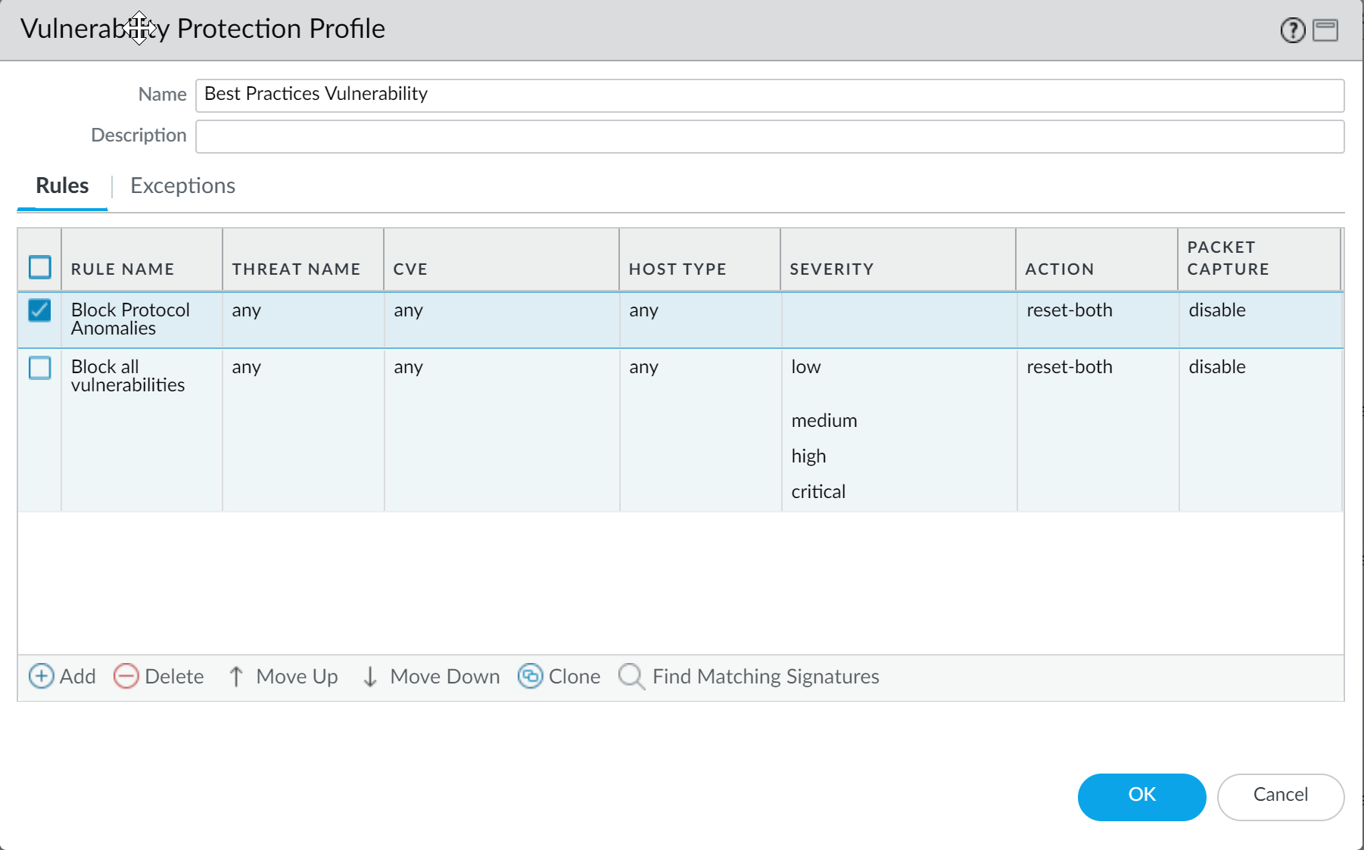Check the Block all vulnerabilities rule checkbox

(39, 368)
